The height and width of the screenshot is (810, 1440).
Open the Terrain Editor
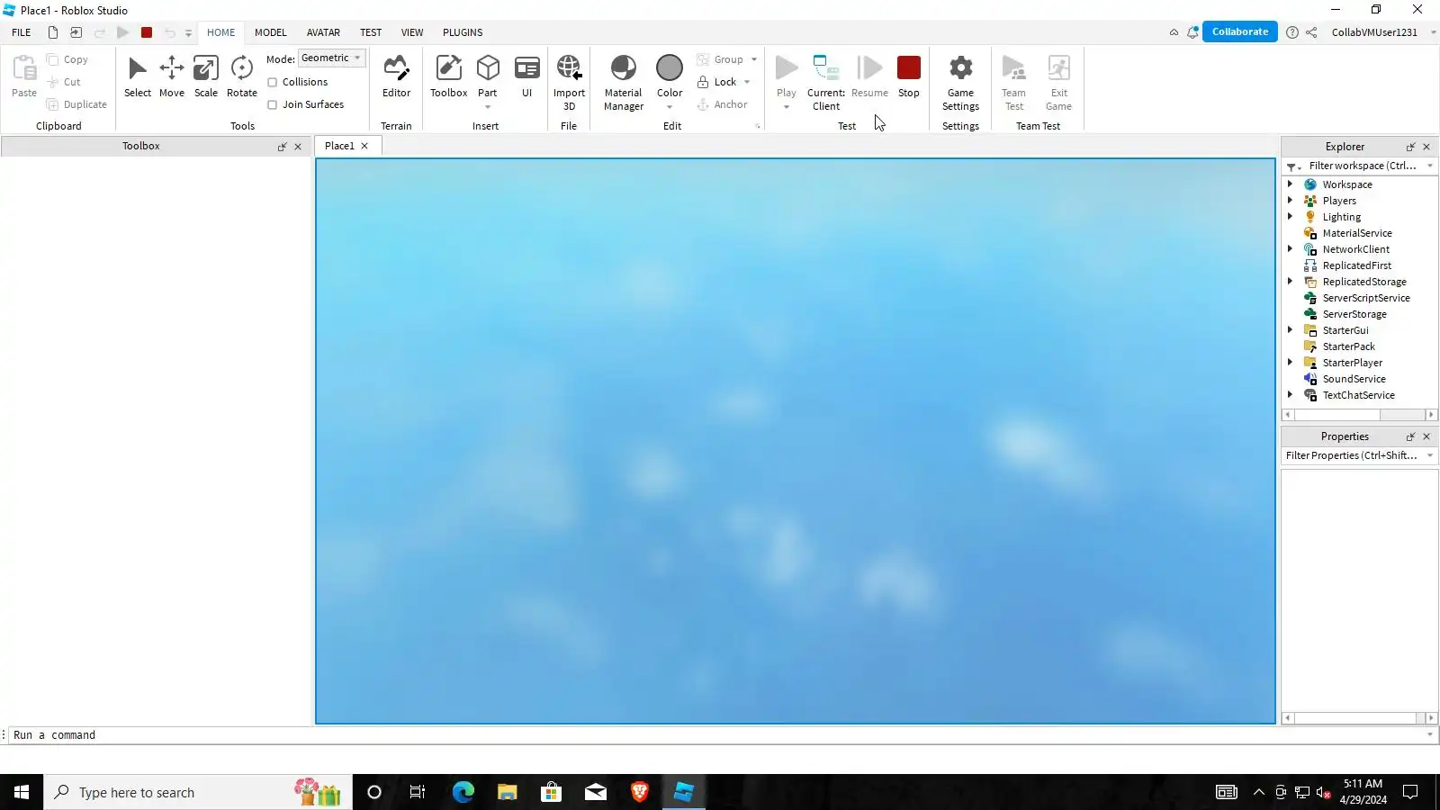(396, 77)
